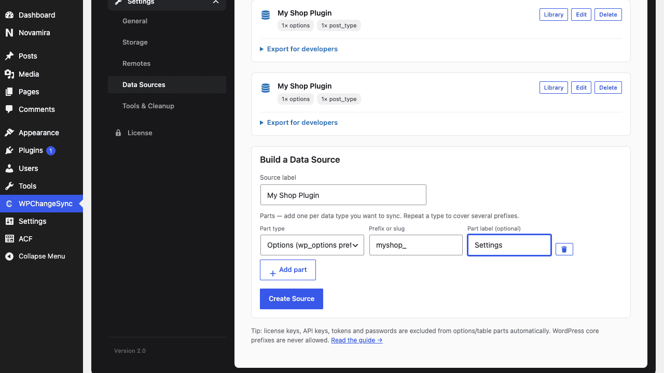This screenshot has height=373, width=664.
Task: Select the Data Sources tab
Action: tap(167, 85)
